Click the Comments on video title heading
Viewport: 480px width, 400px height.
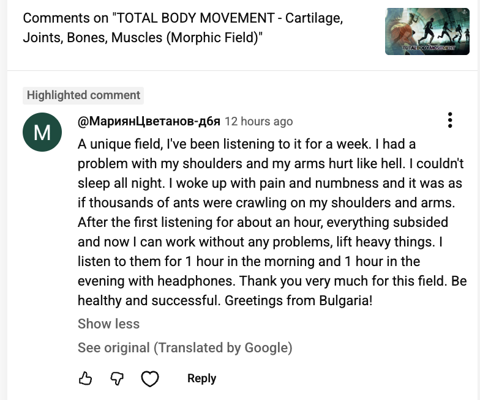182,28
